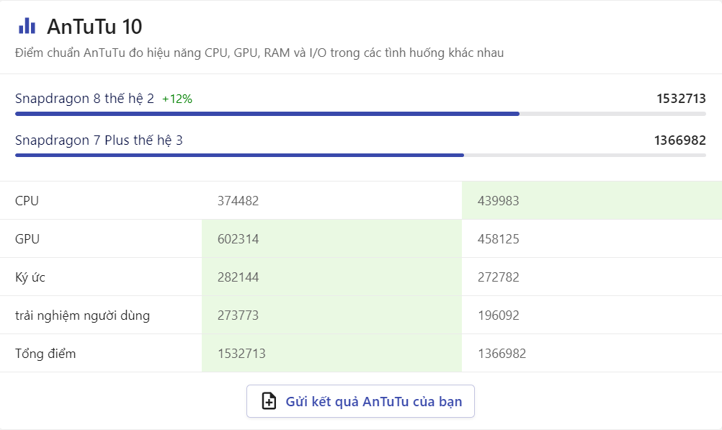Click the GPU score 458125
The height and width of the screenshot is (430, 722).
pyautogui.click(x=498, y=239)
